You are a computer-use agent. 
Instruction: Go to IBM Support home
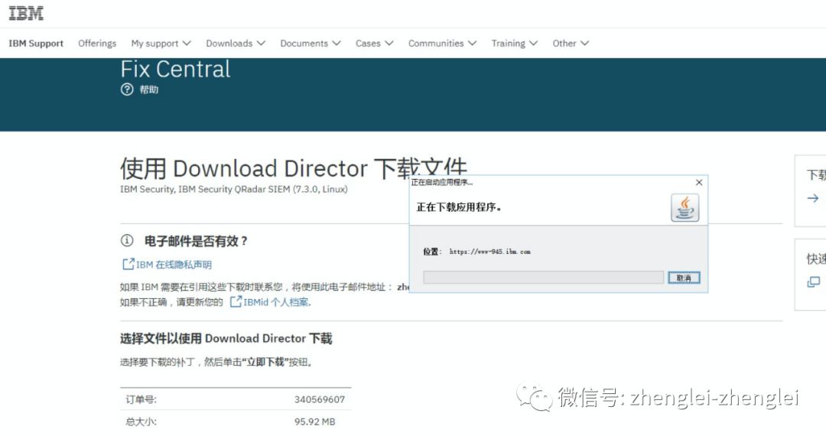(36, 43)
